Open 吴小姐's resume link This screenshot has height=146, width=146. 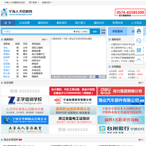pos(6,73)
